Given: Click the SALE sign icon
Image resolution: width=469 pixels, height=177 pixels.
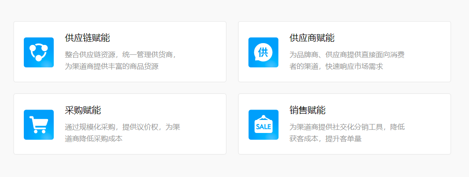Looking at the screenshot, I should pyautogui.click(x=263, y=125).
